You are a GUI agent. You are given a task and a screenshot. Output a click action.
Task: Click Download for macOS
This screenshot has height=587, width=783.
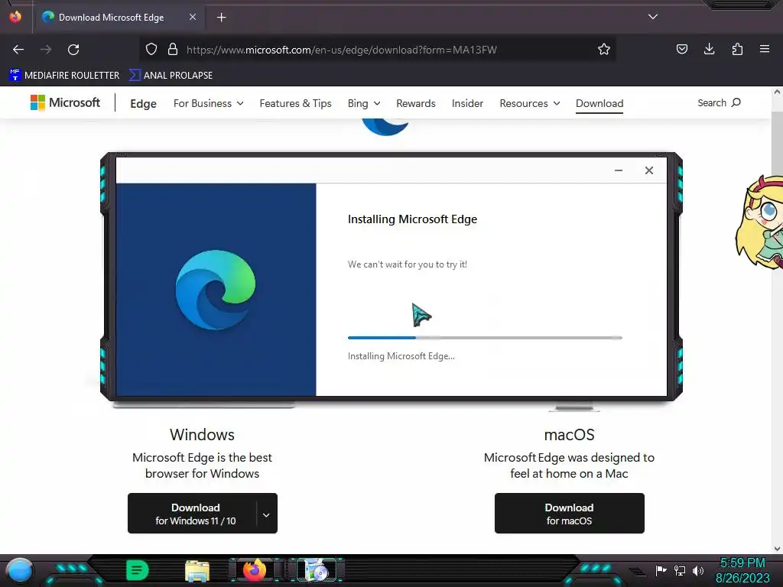(569, 514)
